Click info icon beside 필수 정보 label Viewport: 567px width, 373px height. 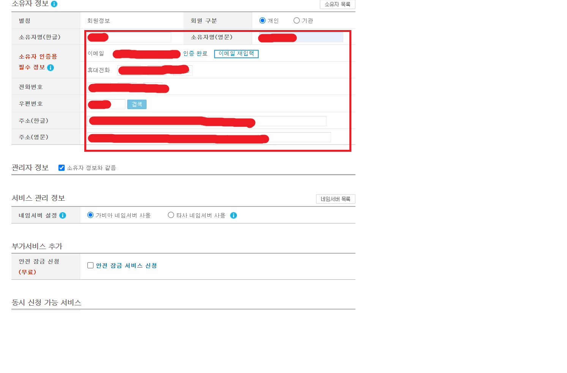[51, 68]
